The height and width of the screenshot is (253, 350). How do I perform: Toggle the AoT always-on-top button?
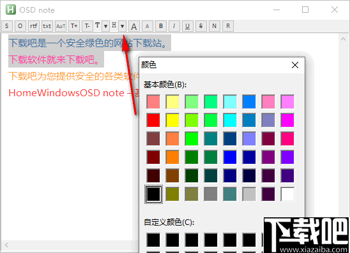(x=61, y=26)
